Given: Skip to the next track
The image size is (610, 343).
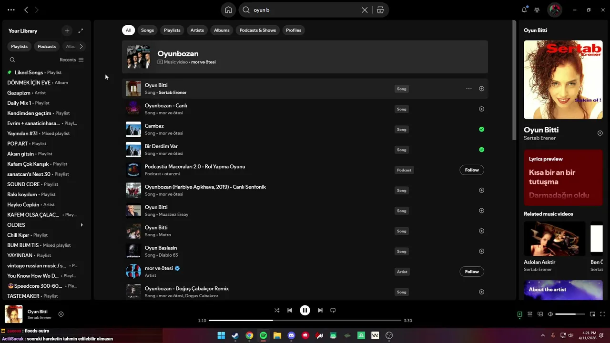Looking at the screenshot, I should coord(320,310).
